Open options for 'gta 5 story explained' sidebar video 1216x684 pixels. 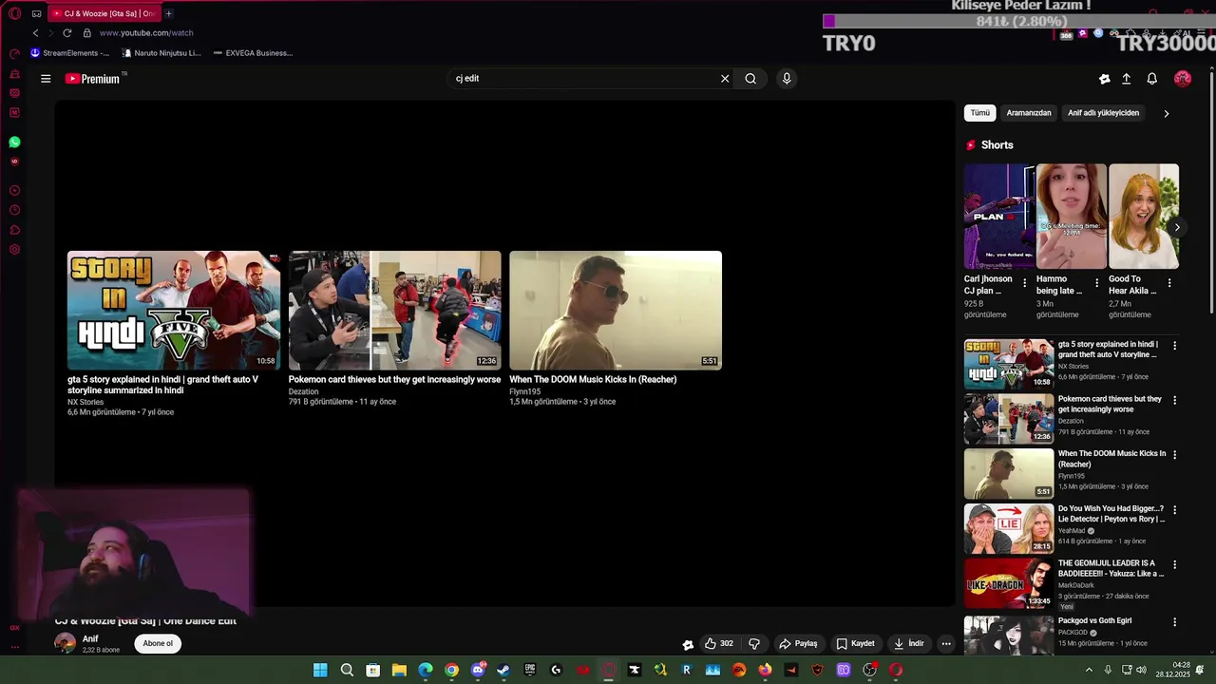pos(1174,346)
